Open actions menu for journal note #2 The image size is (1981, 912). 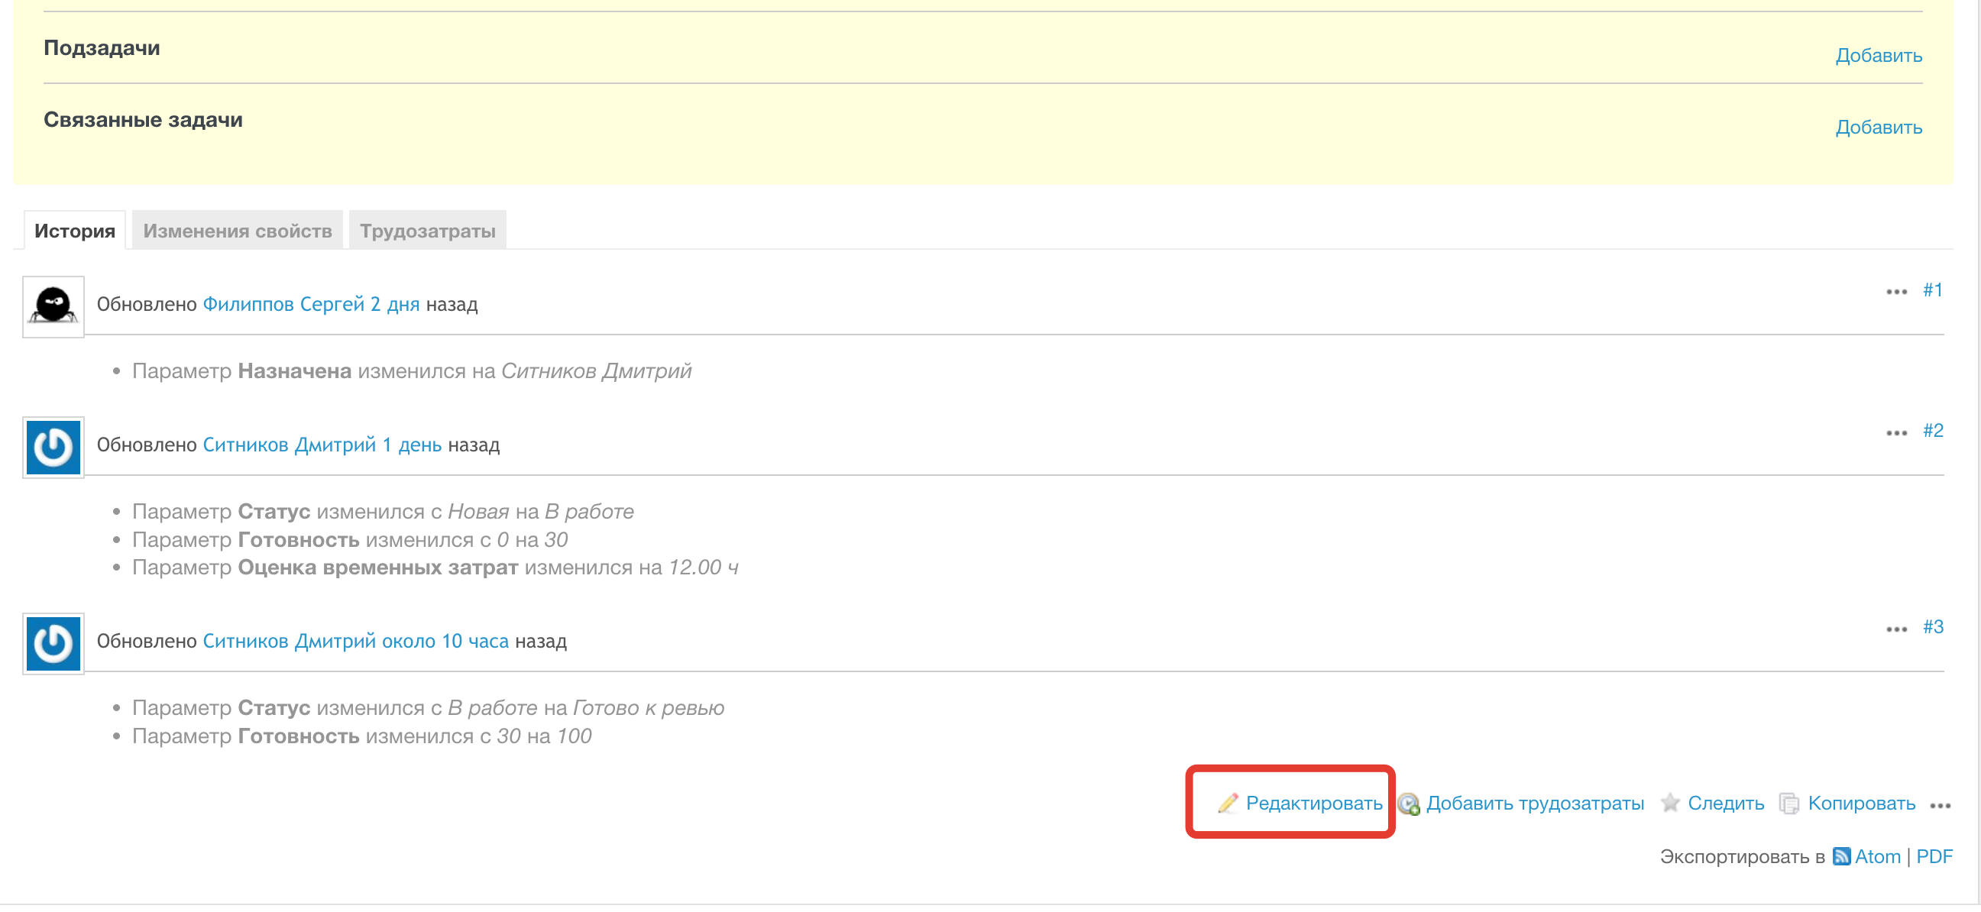point(1895,432)
